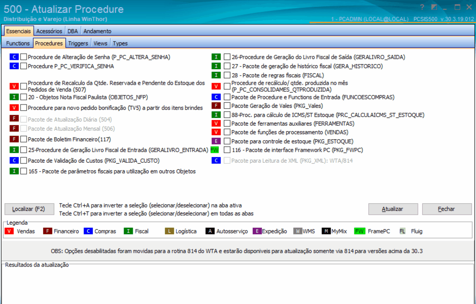Check 20 - Objetos Nota Fiscal Paulista

(24, 97)
